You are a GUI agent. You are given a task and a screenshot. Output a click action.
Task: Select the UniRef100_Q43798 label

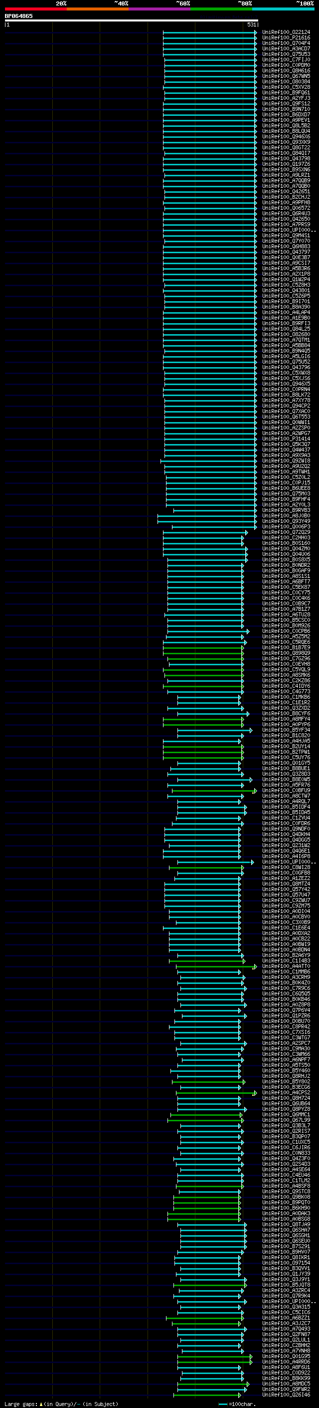point(286,158)
